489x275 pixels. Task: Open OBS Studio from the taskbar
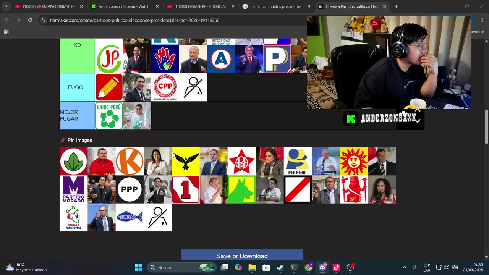coord(350,267)
